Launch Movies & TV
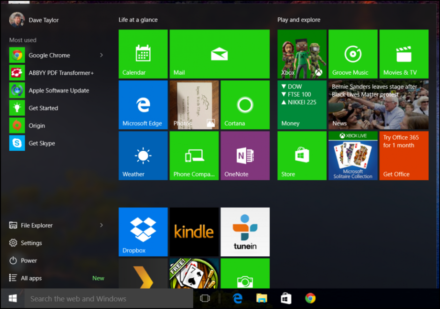Viewport: 440px width, 309px height. tap(403, 54)
